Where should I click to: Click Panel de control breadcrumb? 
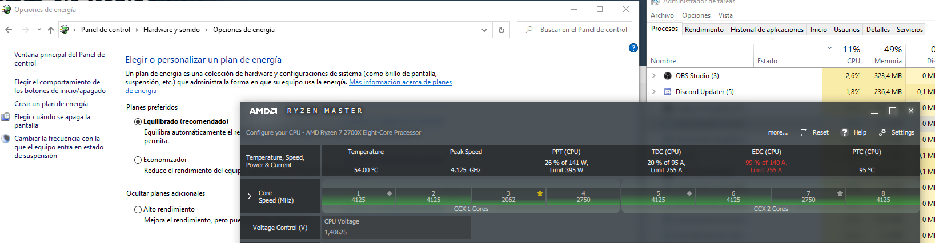click(x=106, y=30)
